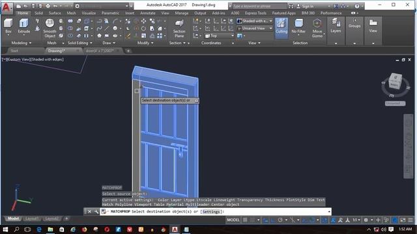Viewport: 417px width, 234px height.
Task: Open Microsoft Edge from the taskbar
Action: click(x=39, y=229)
